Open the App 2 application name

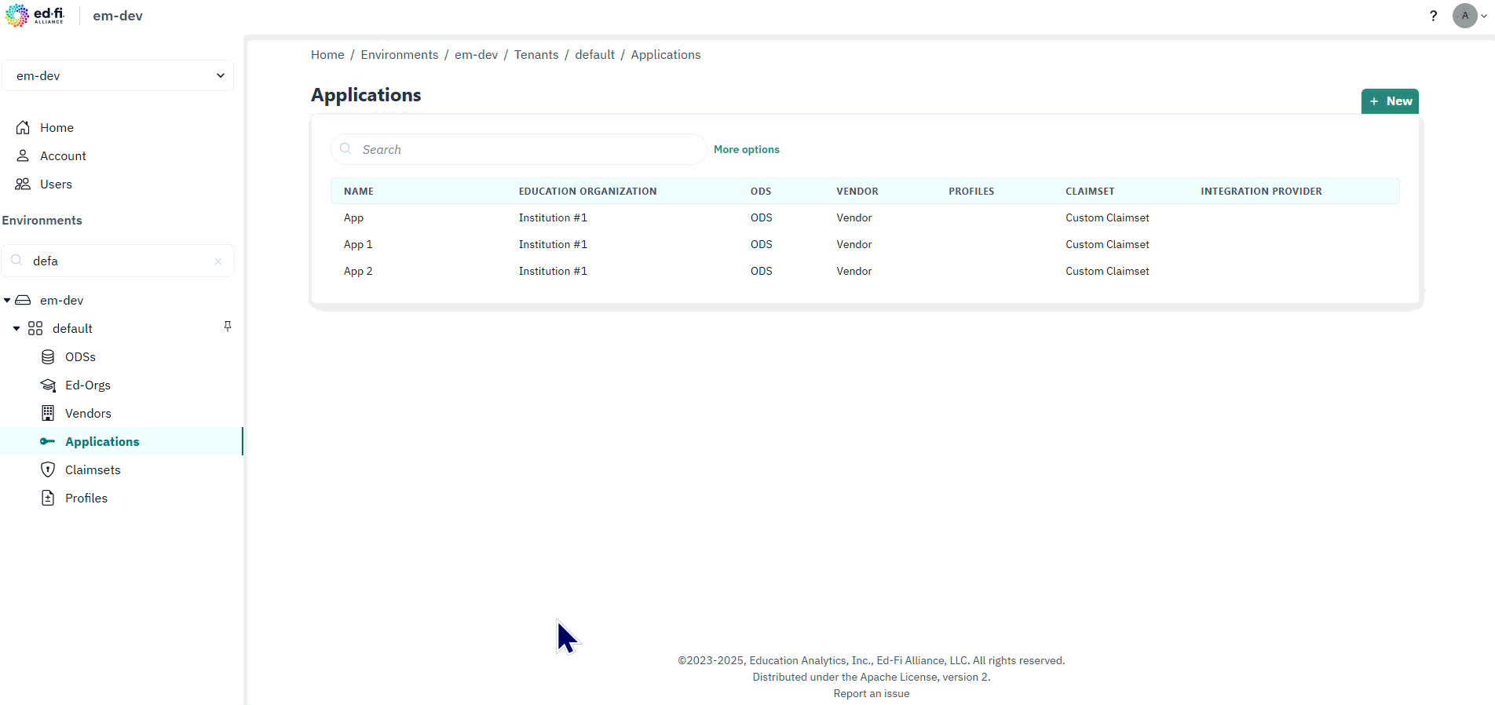(x=358, y=271)
